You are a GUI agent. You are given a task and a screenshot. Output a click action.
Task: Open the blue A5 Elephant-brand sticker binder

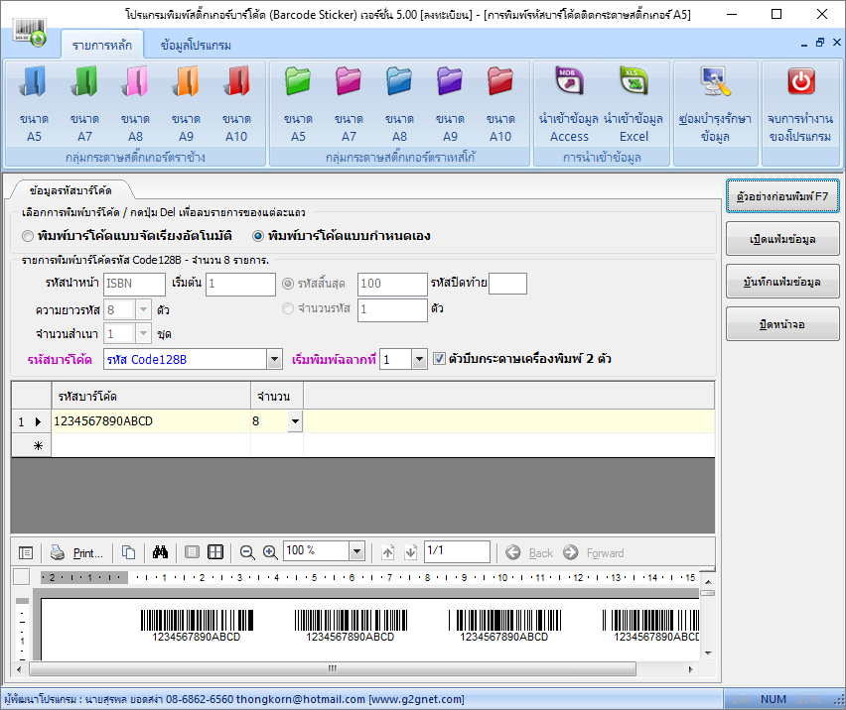tap(34, 103)
